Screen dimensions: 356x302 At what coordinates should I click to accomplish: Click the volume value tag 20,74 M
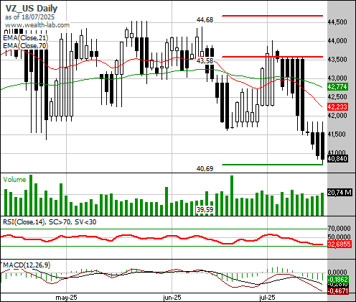(339, 192)
